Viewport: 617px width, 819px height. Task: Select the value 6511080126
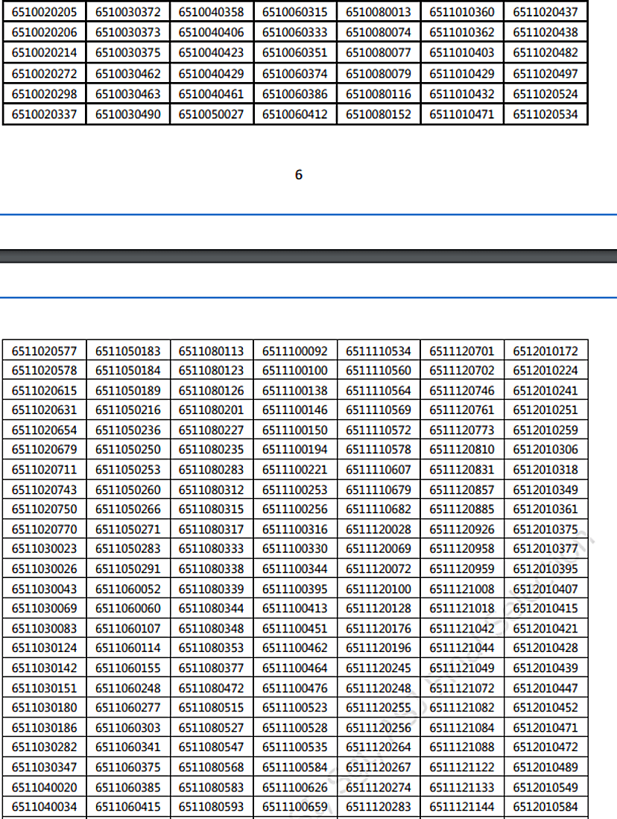click(212, 390)
